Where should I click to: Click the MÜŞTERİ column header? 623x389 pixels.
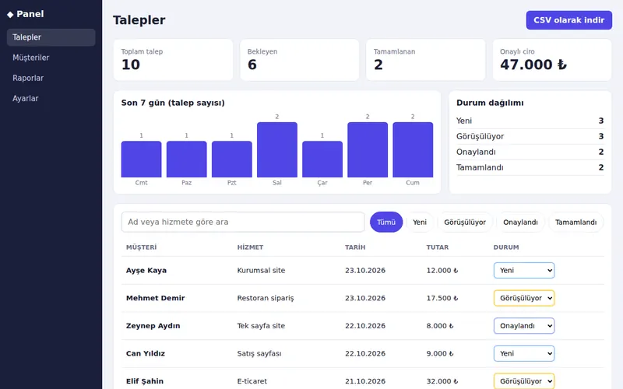tap(141, 247)
